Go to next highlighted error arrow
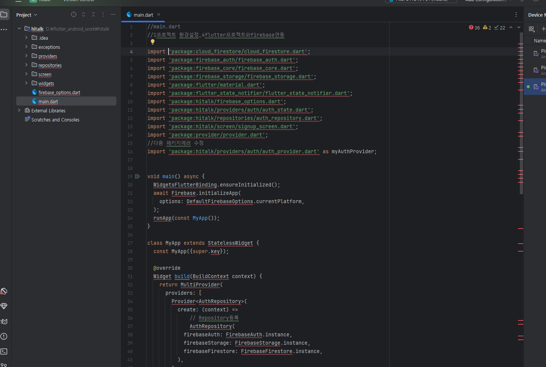 pyautogui.click(x=519, y=28)
